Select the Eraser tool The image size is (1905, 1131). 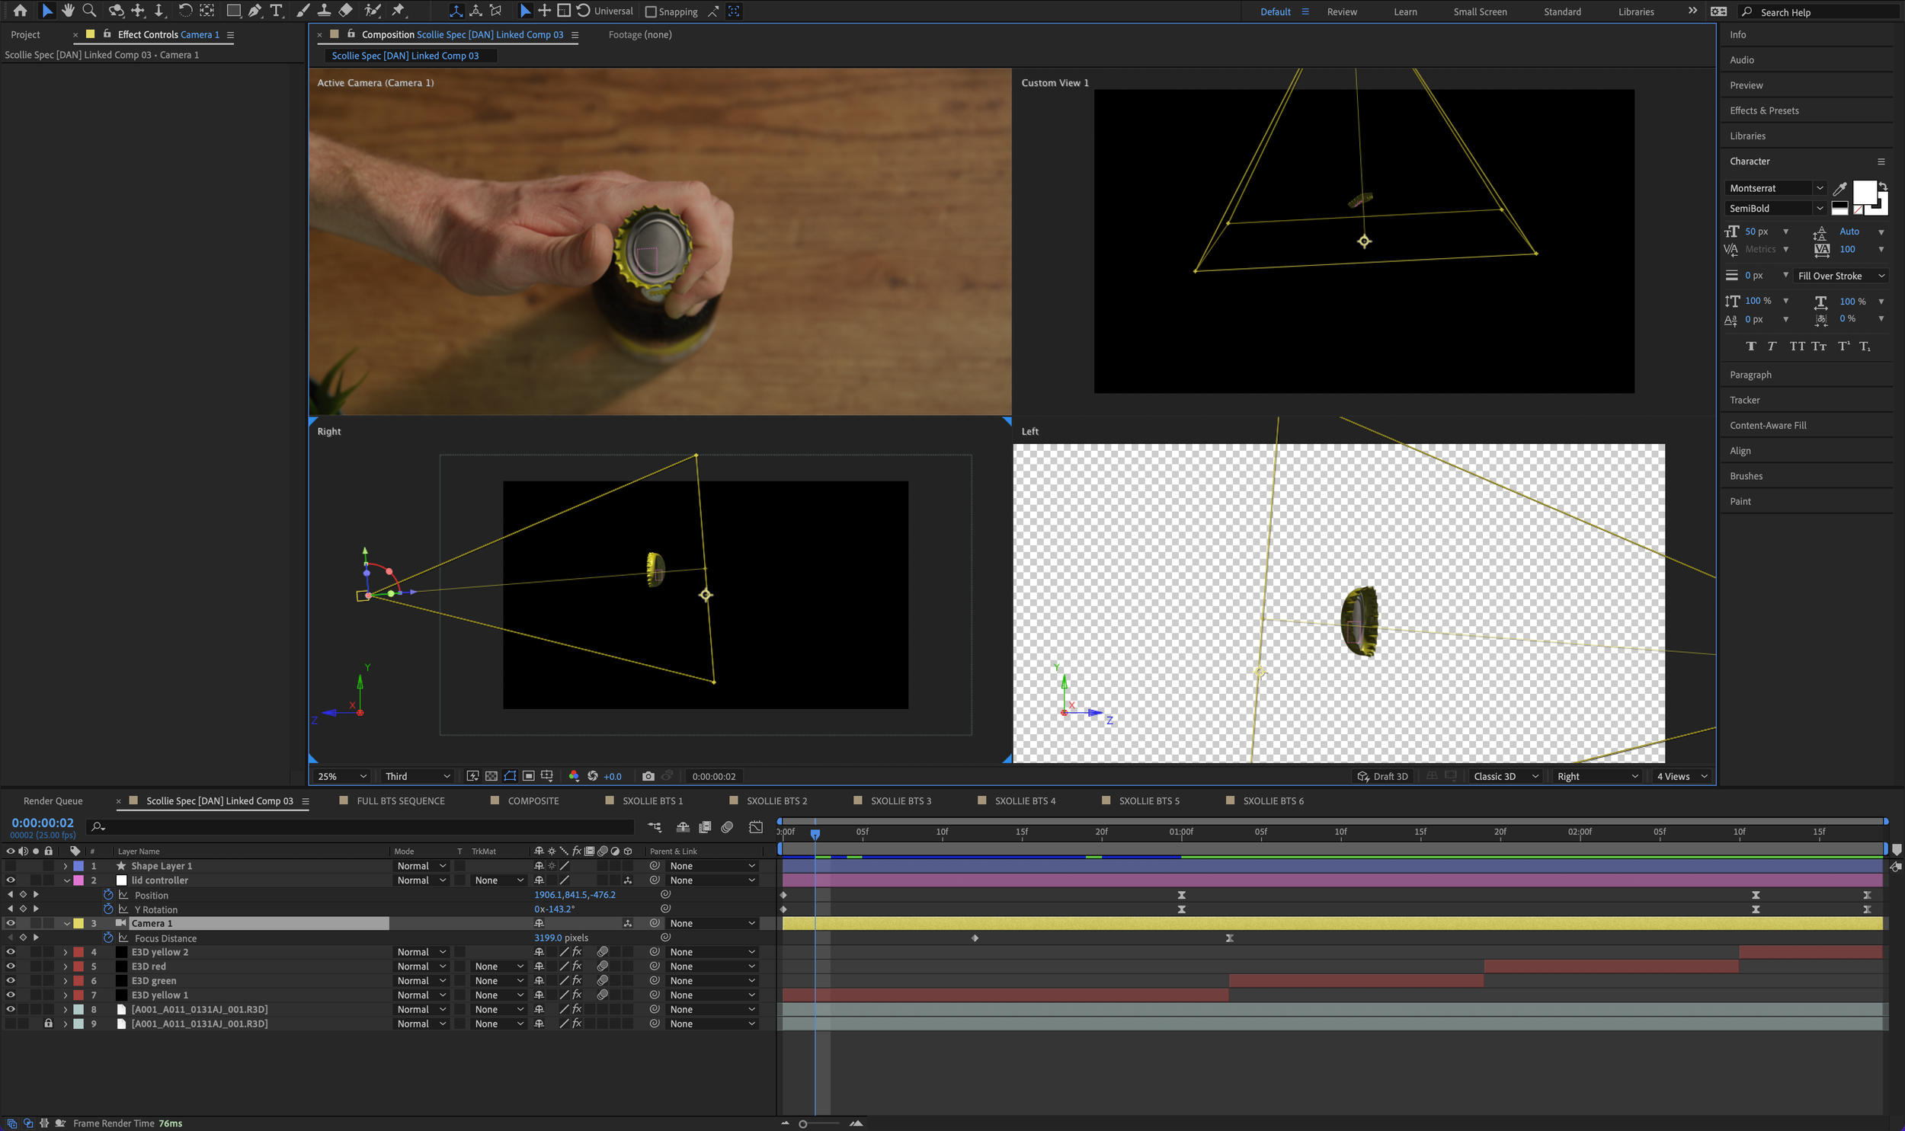click(x=345, y=11)
